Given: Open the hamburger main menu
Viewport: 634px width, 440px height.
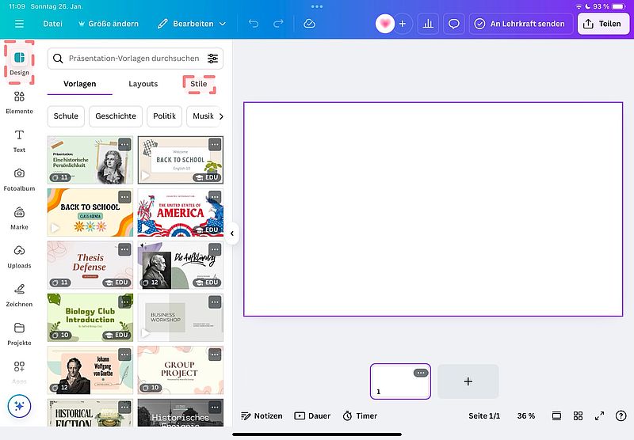Looking at the screenshot, I should click(19, 24).
